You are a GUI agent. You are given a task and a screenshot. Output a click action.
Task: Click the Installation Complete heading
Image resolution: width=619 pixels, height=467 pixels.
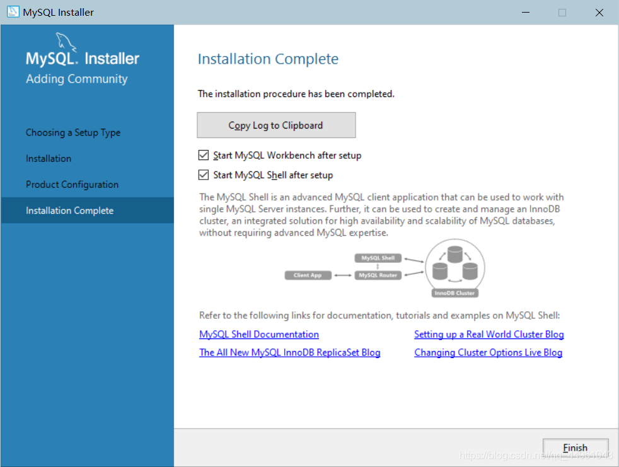click(x=268, y=59)
